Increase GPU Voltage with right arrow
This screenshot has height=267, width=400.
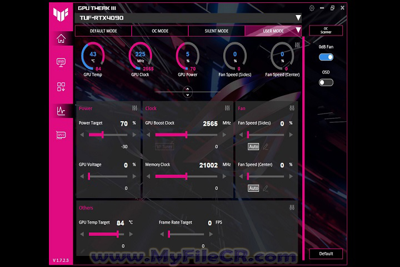(x=134, y=176)
